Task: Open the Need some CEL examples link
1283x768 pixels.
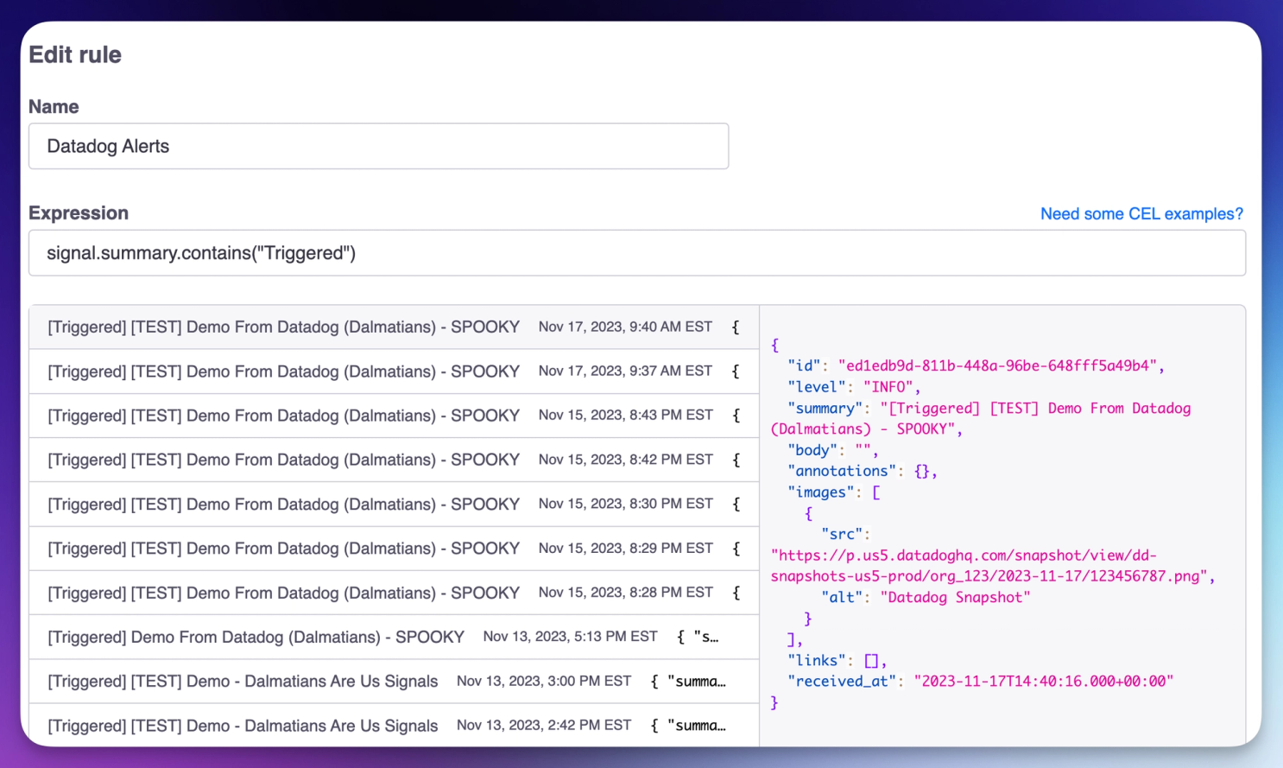Action: point(1141,213)
